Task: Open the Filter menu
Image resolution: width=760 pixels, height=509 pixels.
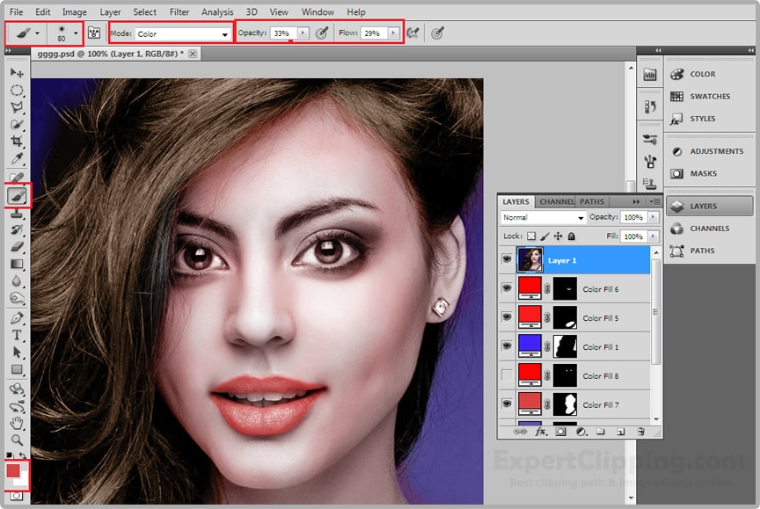Action: pyautogui.click(x=179, y=12)
